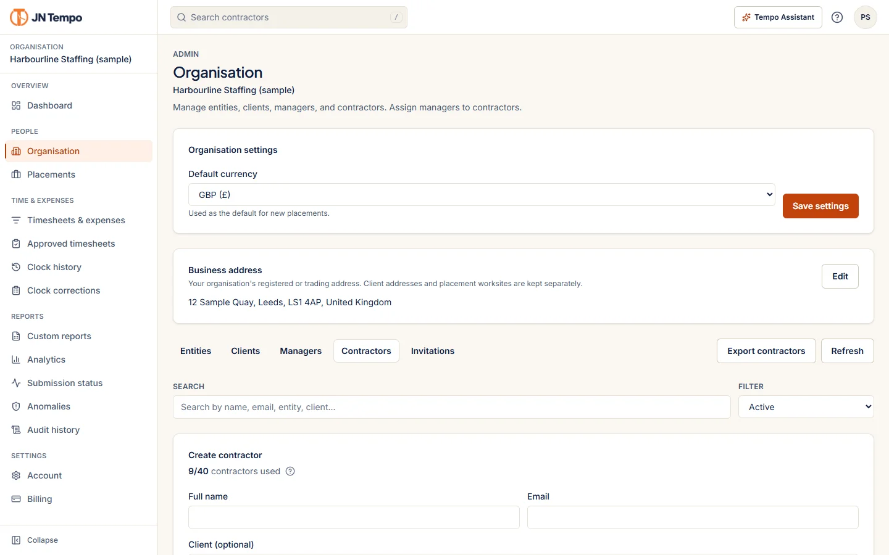Select the Contractors tab
Screen dimensions: 889x555
(x=366, y=351)
